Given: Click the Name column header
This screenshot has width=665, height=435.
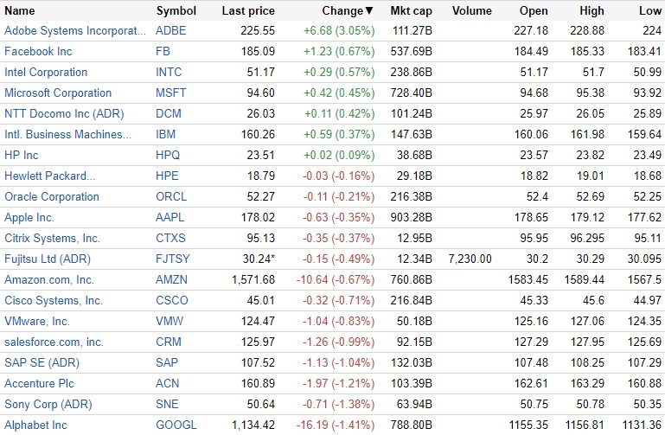Looking at the screenshot, I should [20, 11].
